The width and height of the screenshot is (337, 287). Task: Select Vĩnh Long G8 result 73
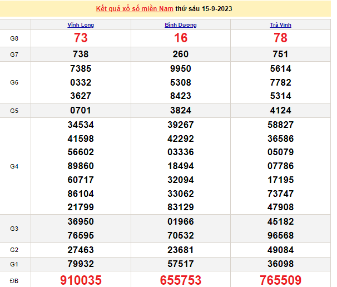pos(81,38)
